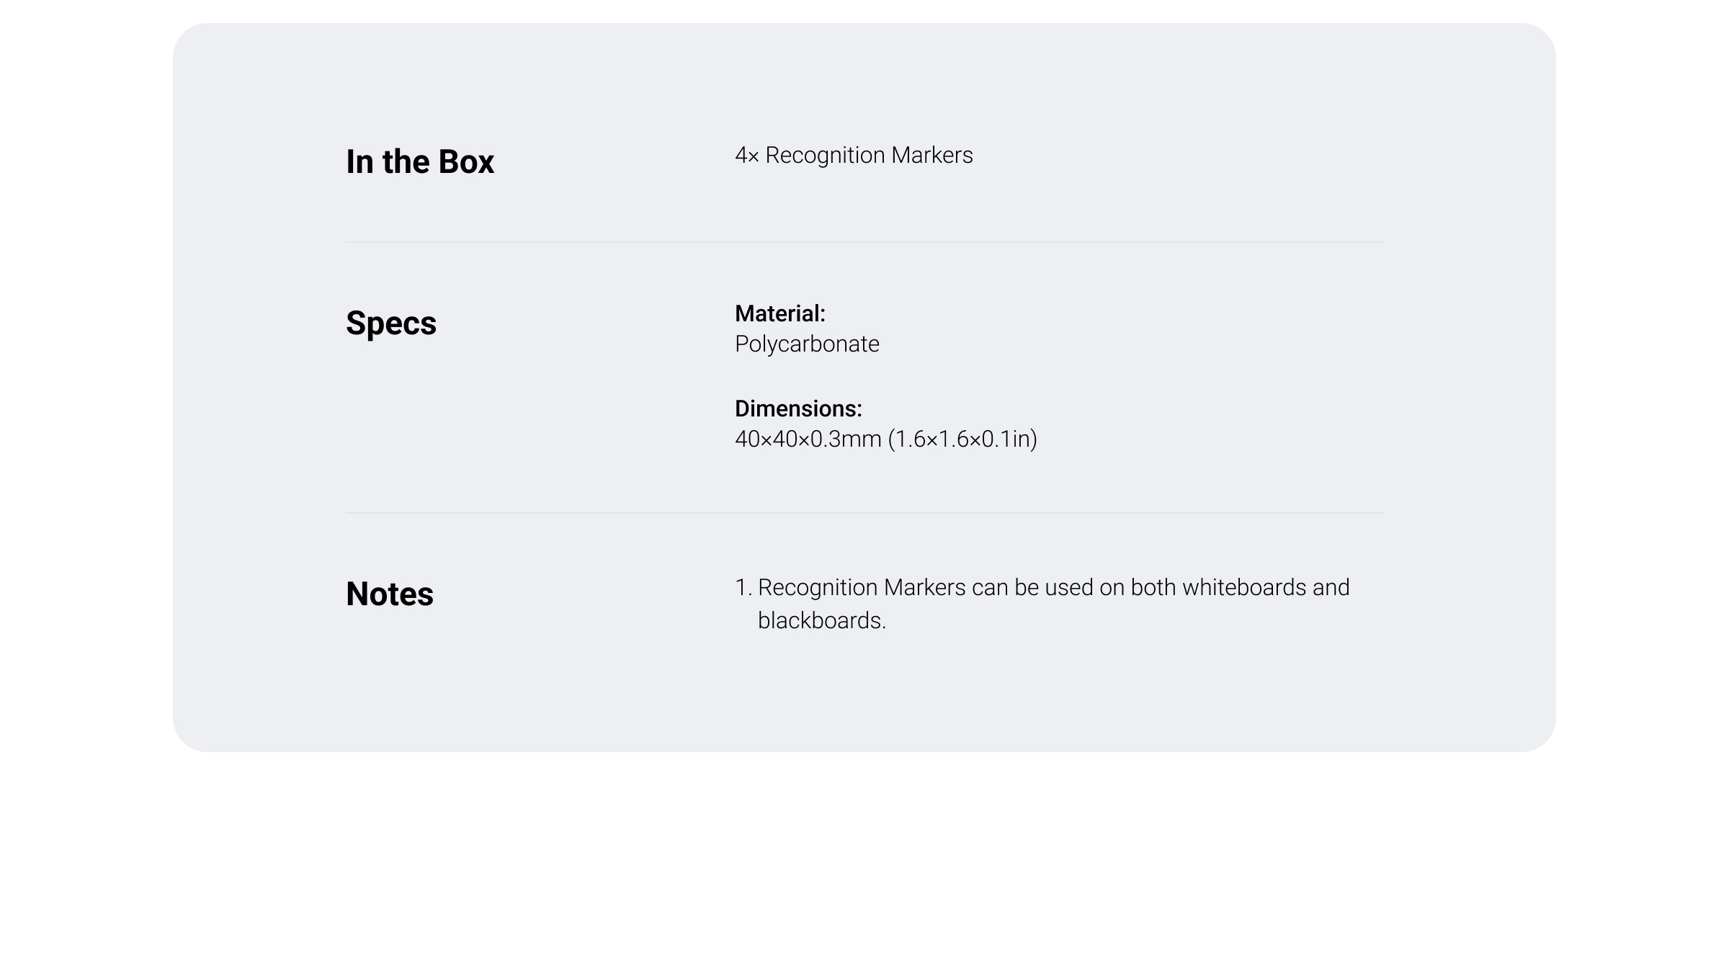
Task: Click the "In the Box" heading
Action: point(419,161)
